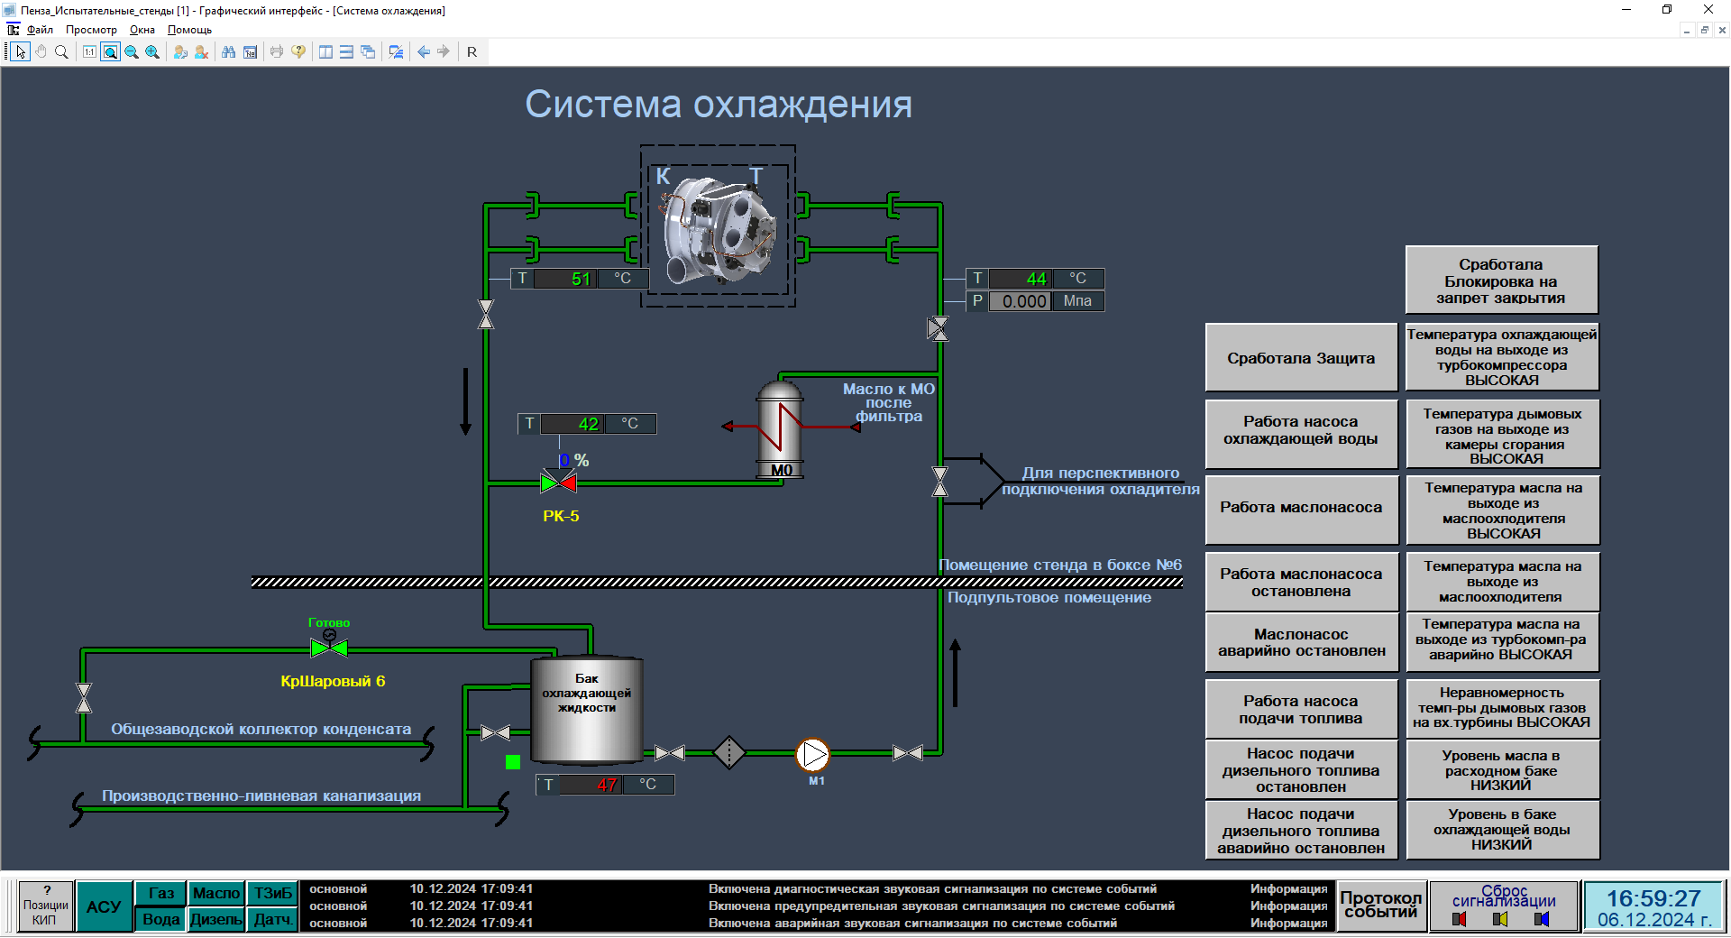Select the magnifier zoom tool
This screenshot has height=938, width=1731.
coord(61,52)
